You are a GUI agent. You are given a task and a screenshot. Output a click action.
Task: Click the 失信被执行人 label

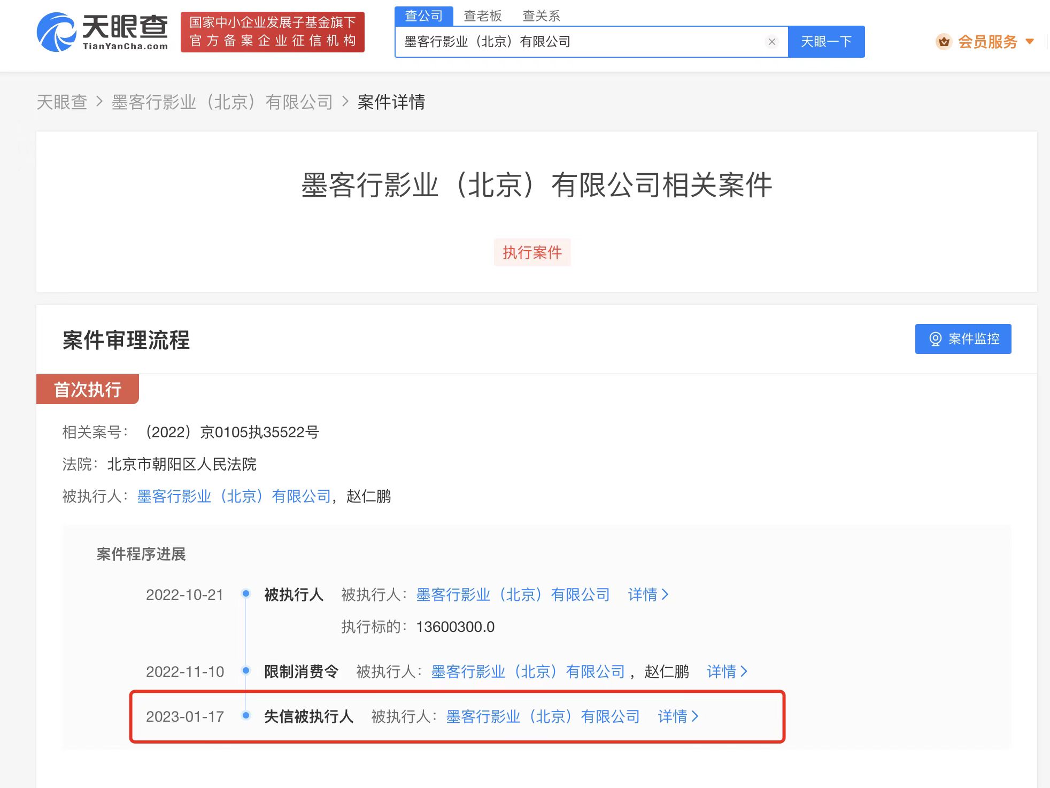(x=309, y=716)
